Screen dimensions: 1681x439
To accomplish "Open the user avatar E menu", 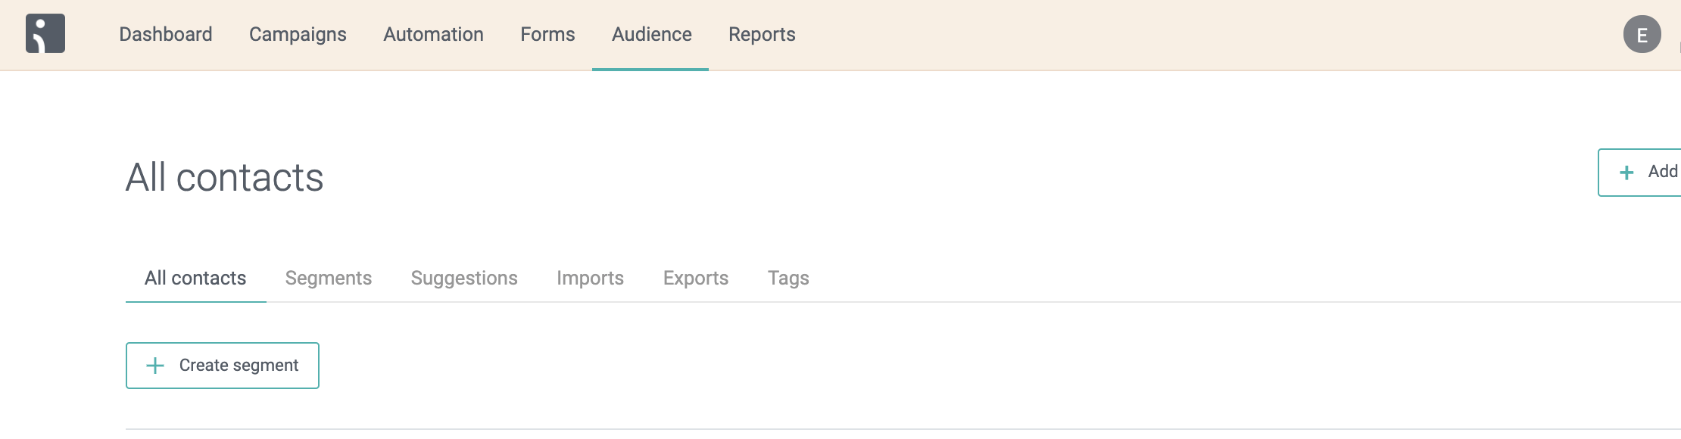I will point(1642,35).
